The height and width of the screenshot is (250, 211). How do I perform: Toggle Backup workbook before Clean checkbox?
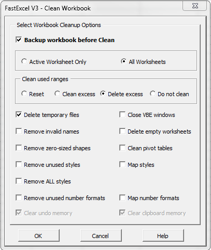pyautogui.click(x=19, y=40)
